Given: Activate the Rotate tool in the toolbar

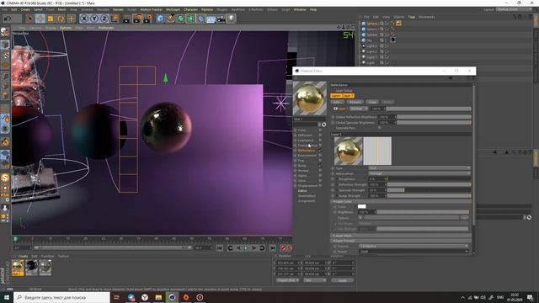Looking at the screenshot, I should [61, 19].
